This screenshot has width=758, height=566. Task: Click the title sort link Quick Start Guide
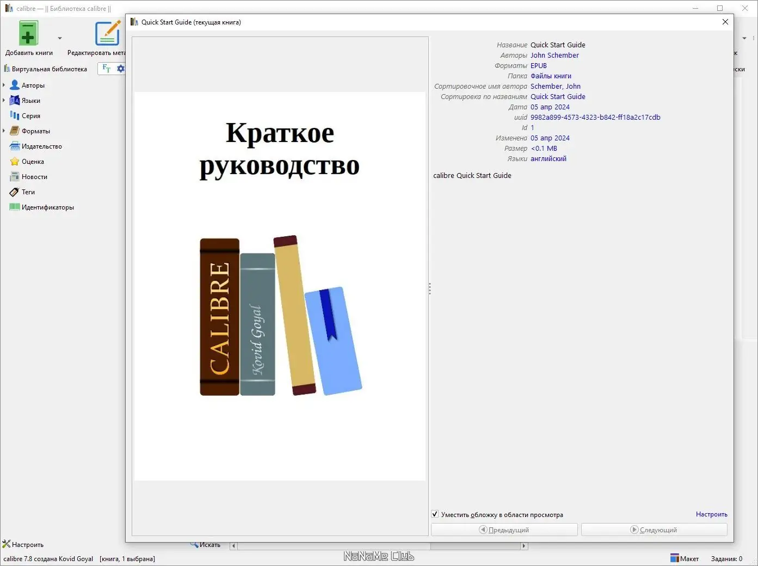pyautogui.click(x=558, y=97)
